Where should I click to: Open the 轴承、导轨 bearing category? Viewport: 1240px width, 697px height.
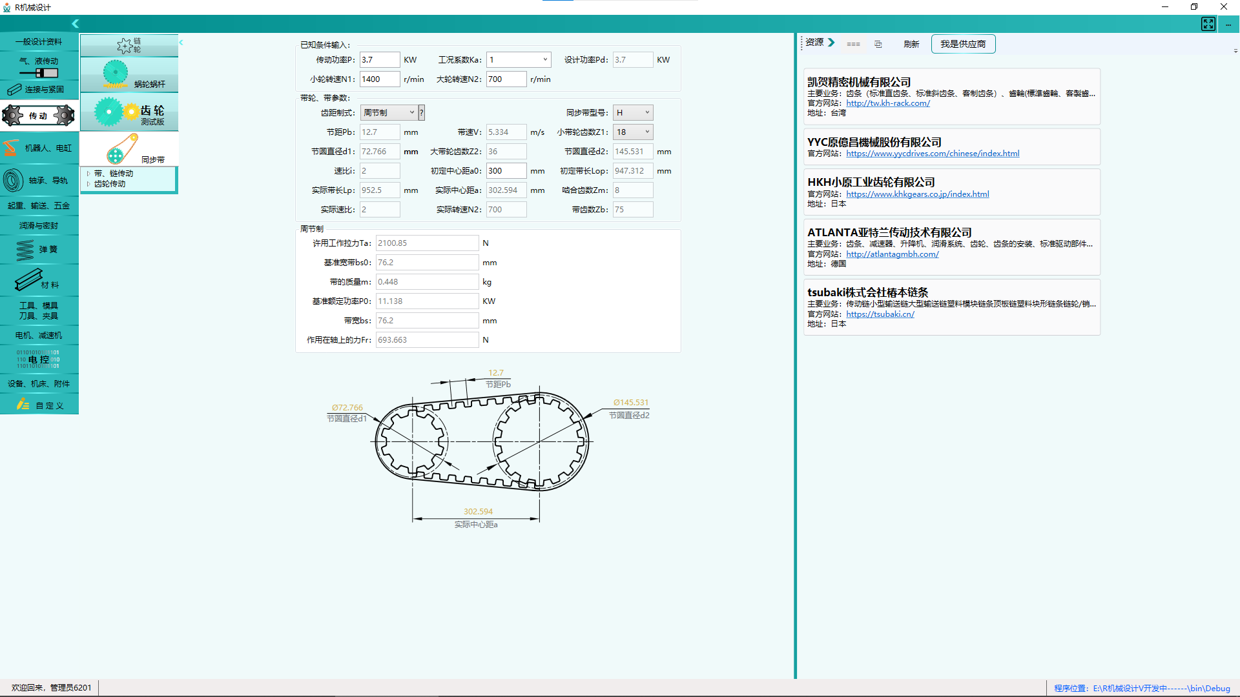coord(39,181)
